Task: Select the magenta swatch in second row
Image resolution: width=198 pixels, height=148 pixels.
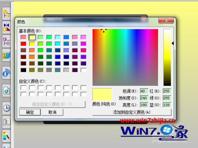Action: (84, 44)
